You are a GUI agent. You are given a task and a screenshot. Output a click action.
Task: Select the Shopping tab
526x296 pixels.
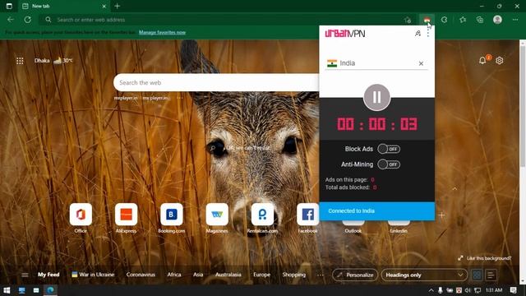294,275
